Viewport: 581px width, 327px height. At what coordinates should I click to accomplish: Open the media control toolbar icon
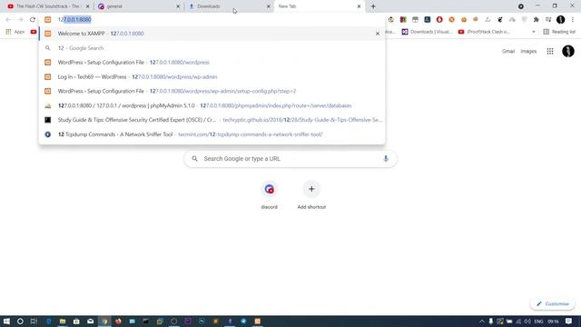coord(548,20)
